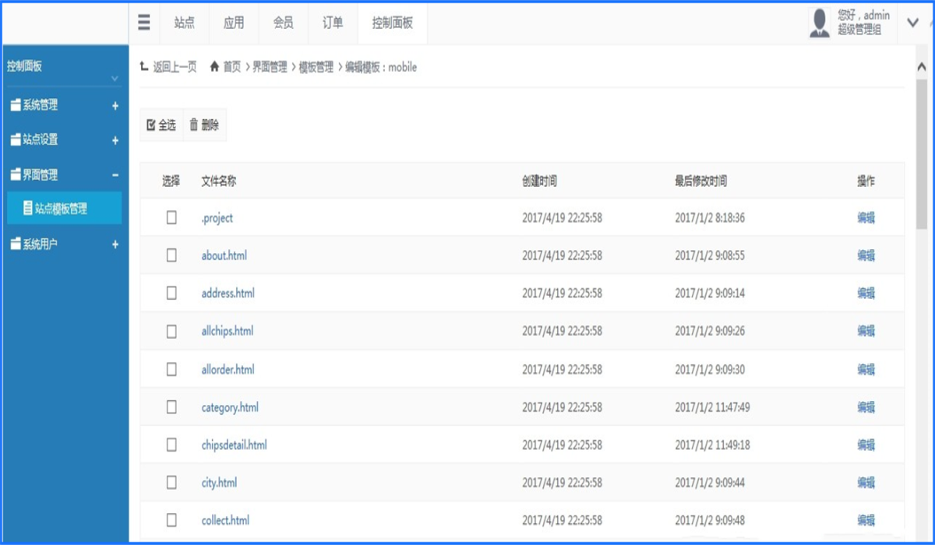Screen dimensions: 935x545
Task: Click the admin user avatar icon
Action: click(x=820, y=23)
